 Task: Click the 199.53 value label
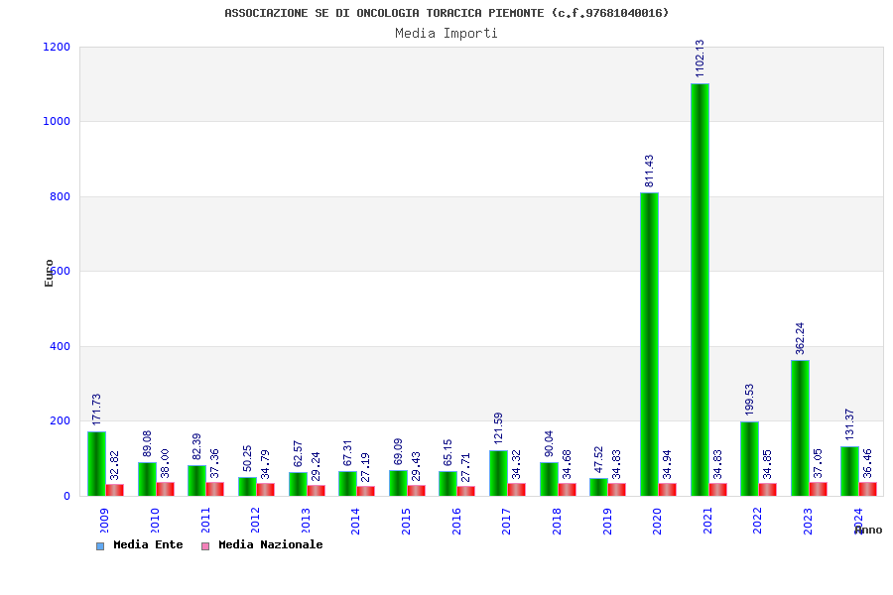point(749,400)
